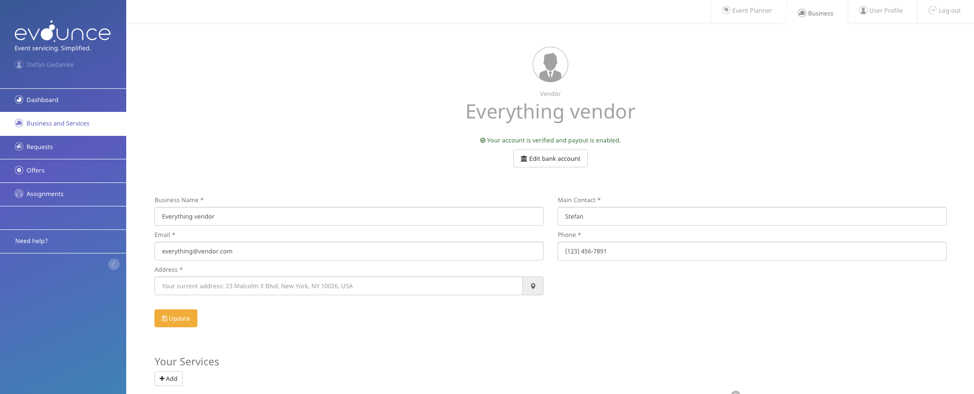Focus the Address input field
Viewport: 974px width, 394px height.
point(338,286)
